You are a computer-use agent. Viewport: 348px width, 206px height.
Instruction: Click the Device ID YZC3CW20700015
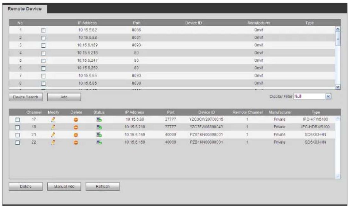tap(206, 119)
